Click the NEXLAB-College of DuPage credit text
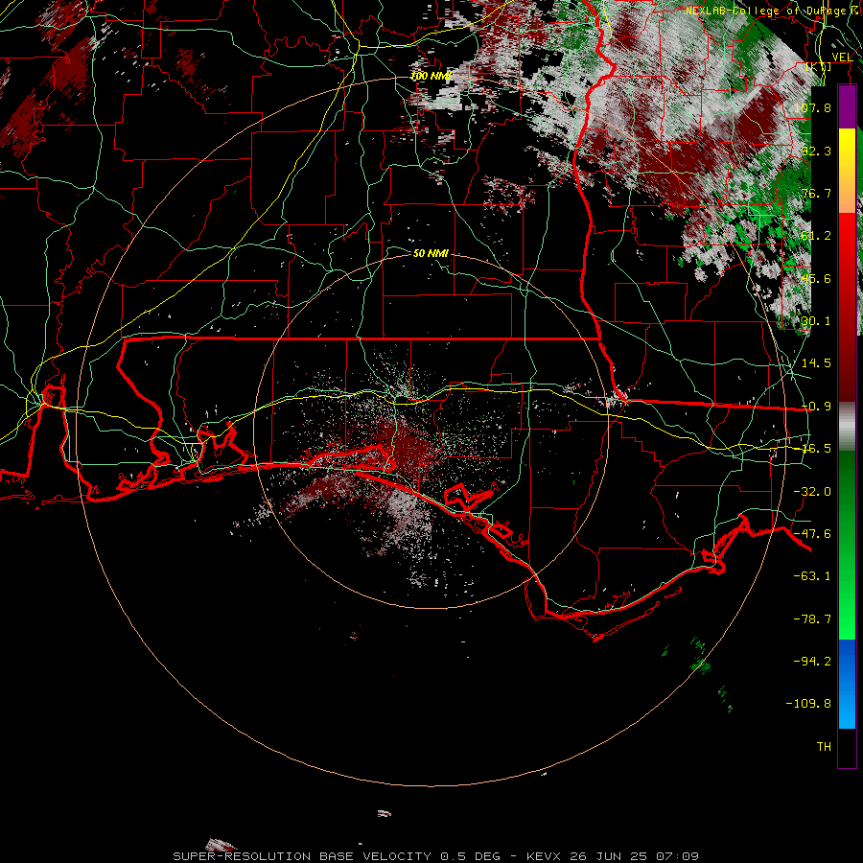 point(771,11)
